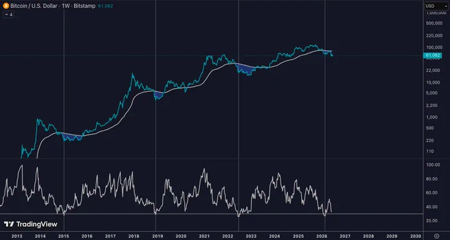
Task: Click the 2019 label on time axis
Action: click(x=157, y=236)
